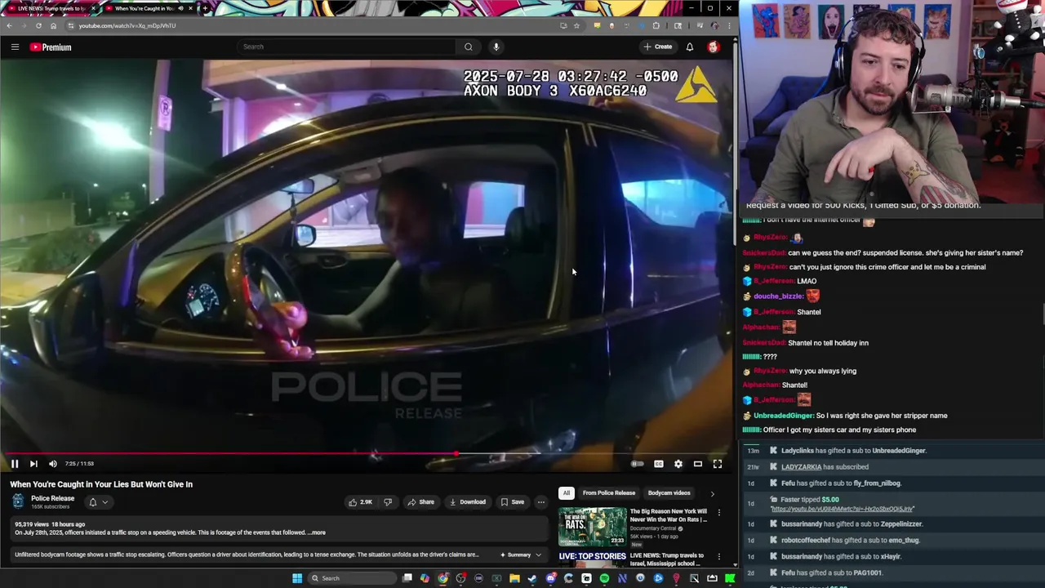Open the account avatar menu
This screenshot has width=1045, height=588.
coord(713,47)
